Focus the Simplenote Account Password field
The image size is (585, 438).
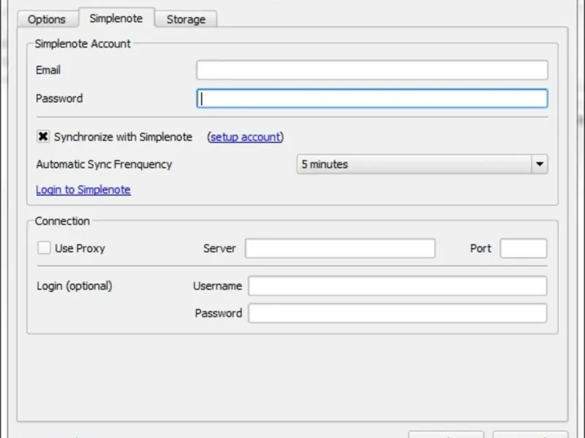pos(372,99)
